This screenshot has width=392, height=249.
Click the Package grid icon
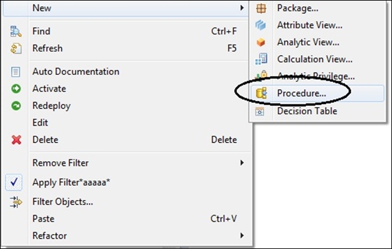click(261, 9)
